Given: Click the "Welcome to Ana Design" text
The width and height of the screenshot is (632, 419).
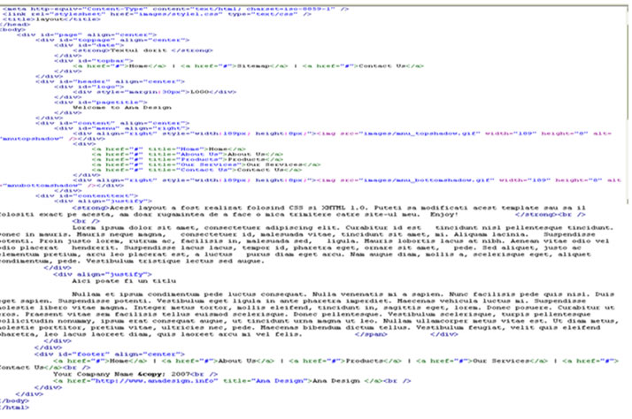Looking at the screenshot, I should 122,108.
